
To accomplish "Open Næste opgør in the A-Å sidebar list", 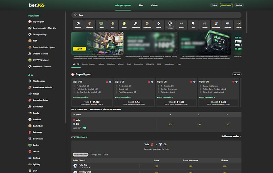I will [39, 81].
